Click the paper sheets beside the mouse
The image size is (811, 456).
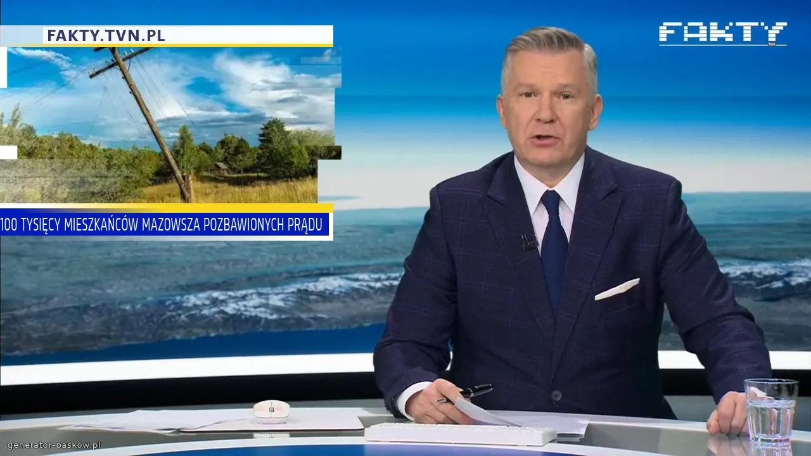[190, 419]
